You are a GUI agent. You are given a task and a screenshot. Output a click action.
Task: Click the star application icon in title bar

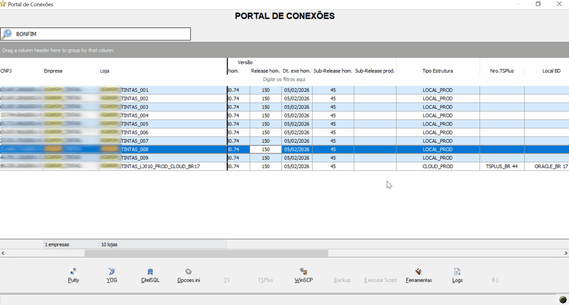[x=3, y=4]
